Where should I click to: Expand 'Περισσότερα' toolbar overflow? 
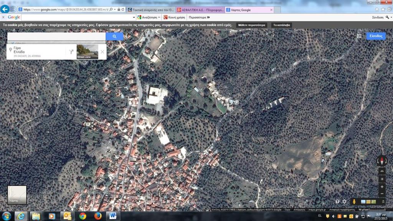[199, 17]
